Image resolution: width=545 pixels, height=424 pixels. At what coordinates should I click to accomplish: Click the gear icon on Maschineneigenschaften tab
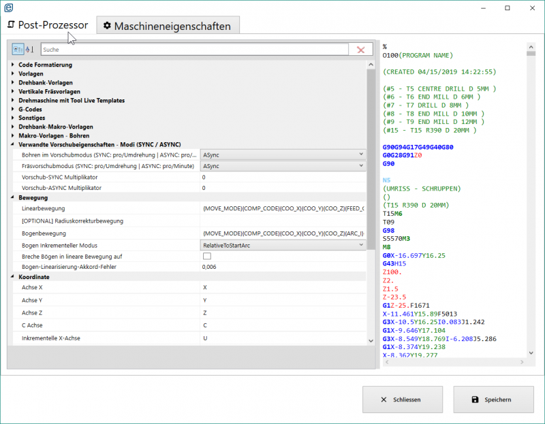[107, 27]
